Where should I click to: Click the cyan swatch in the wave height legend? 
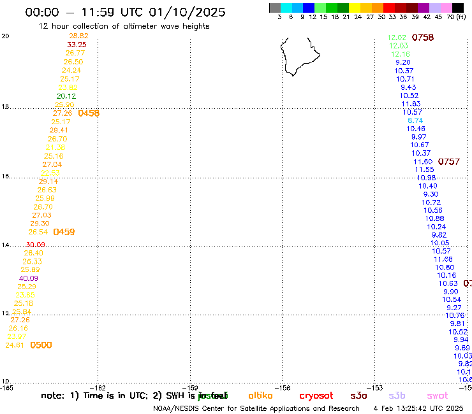[x=286, y=8]
